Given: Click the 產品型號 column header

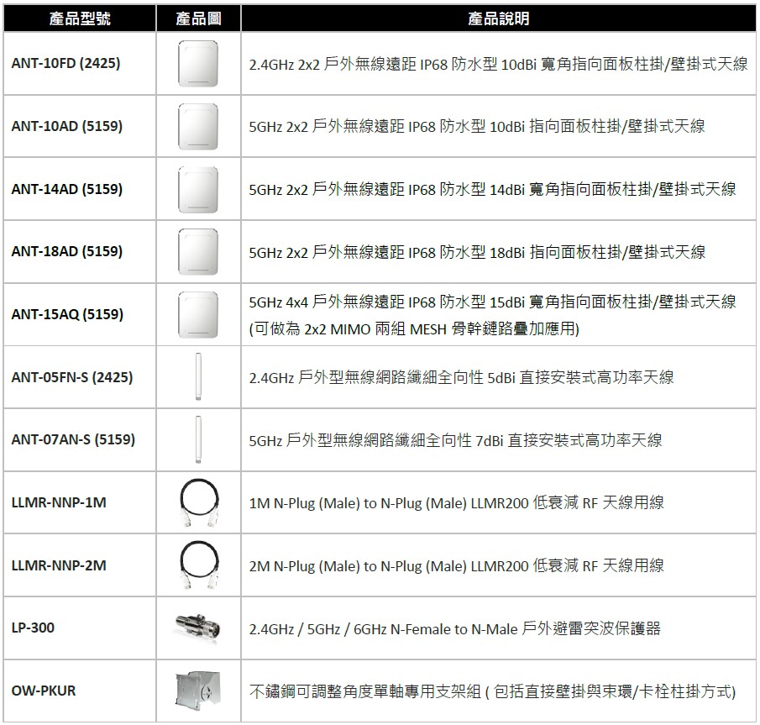Looking at the screenshot, I should 80,18.
